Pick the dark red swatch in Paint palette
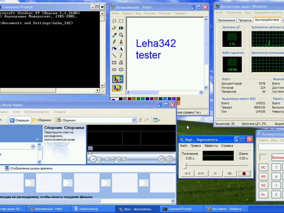Screen dimensions: 284x213 (130, 99)
